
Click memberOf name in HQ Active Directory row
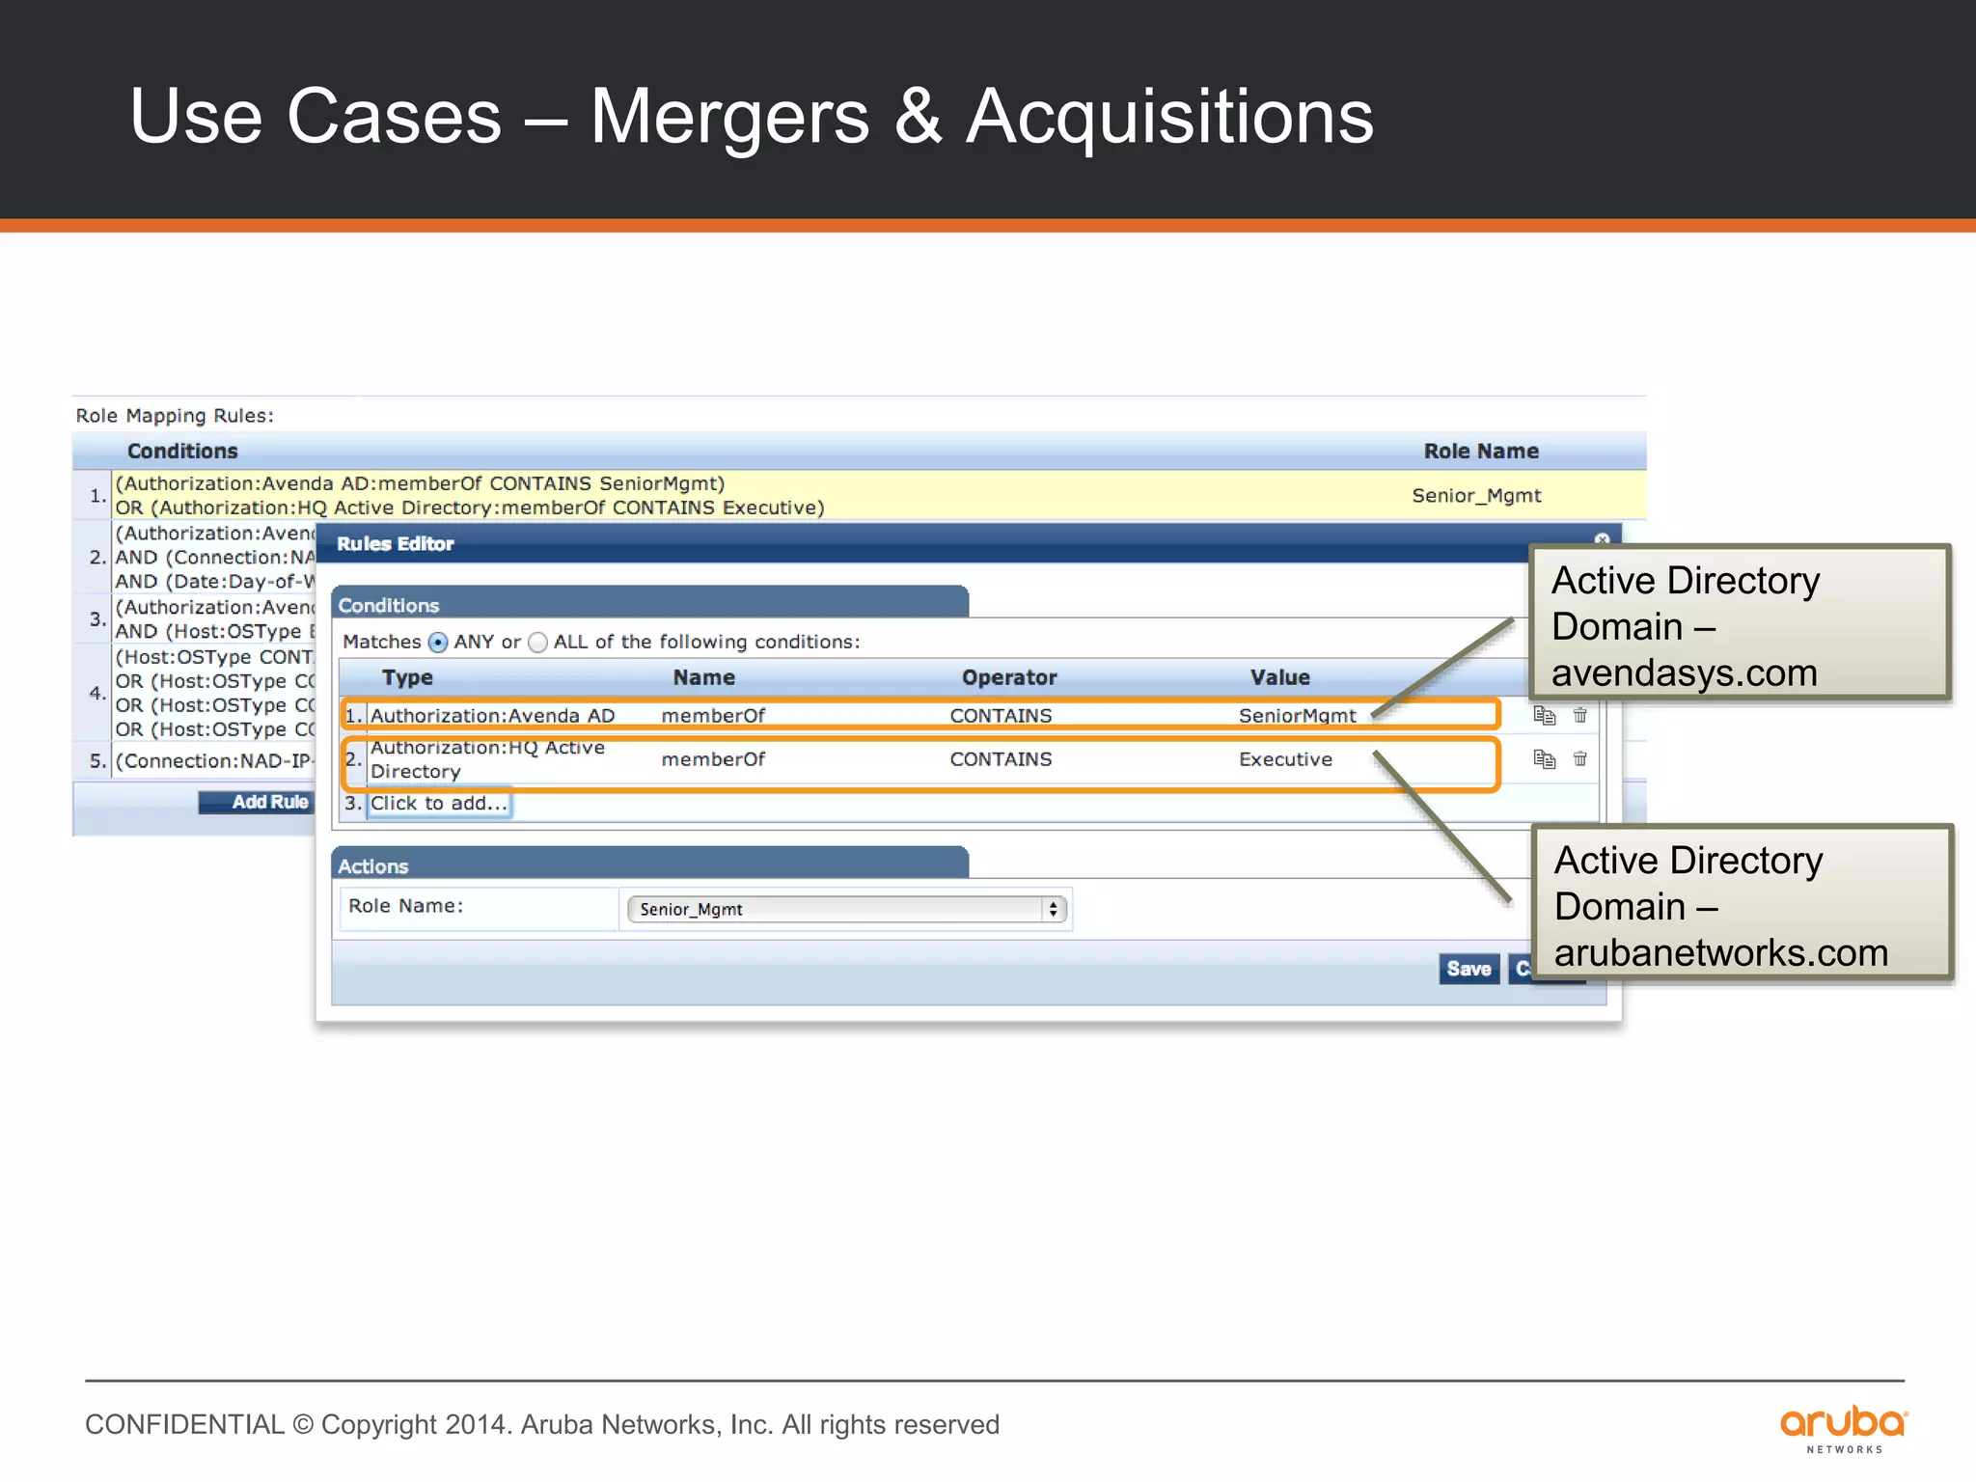coord(713,759)
